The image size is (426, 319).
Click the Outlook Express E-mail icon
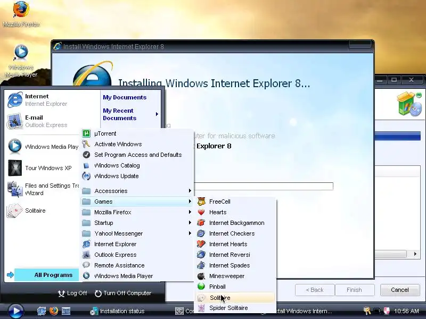point(15,121)
